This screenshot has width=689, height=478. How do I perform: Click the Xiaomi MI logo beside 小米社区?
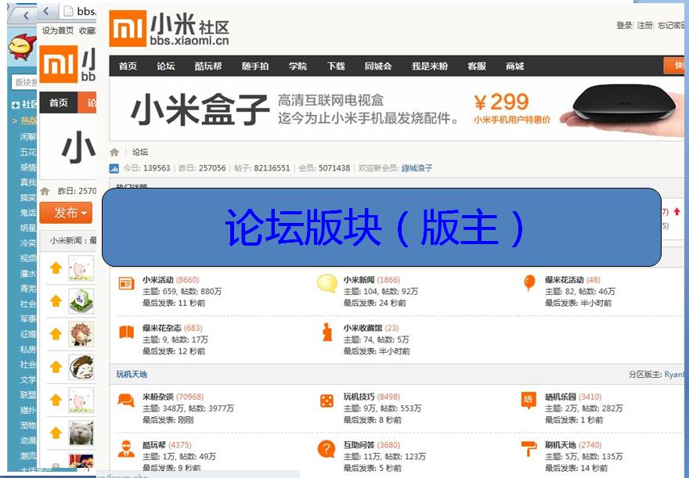click(x=128, y=28)
